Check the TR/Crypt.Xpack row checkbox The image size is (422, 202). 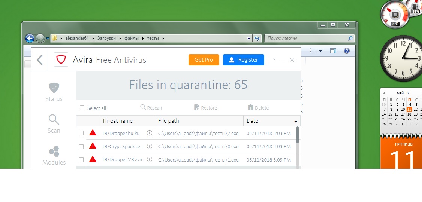pos(81,146)
